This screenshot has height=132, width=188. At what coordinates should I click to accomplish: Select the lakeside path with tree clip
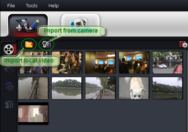(100, 88)
